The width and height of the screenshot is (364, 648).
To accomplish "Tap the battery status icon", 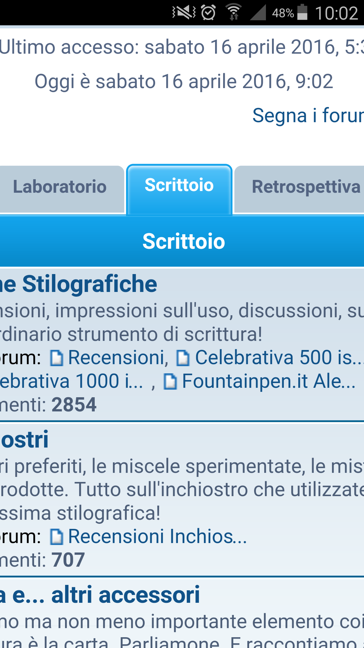I will click(x=302, y=13).
